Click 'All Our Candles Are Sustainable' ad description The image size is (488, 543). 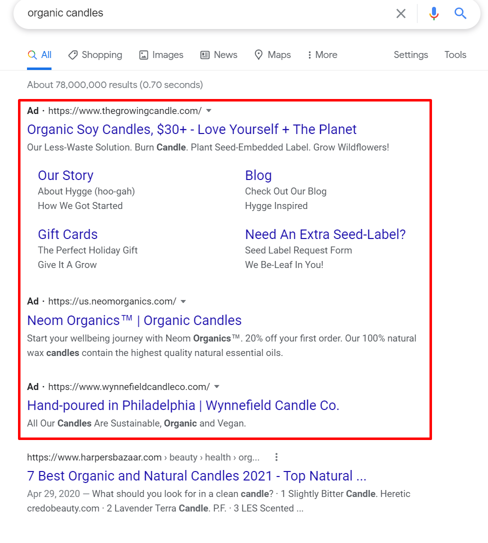[x=136, y=423]
